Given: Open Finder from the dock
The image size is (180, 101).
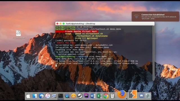Looking at the screenshot, I should (x=35, y=96).
